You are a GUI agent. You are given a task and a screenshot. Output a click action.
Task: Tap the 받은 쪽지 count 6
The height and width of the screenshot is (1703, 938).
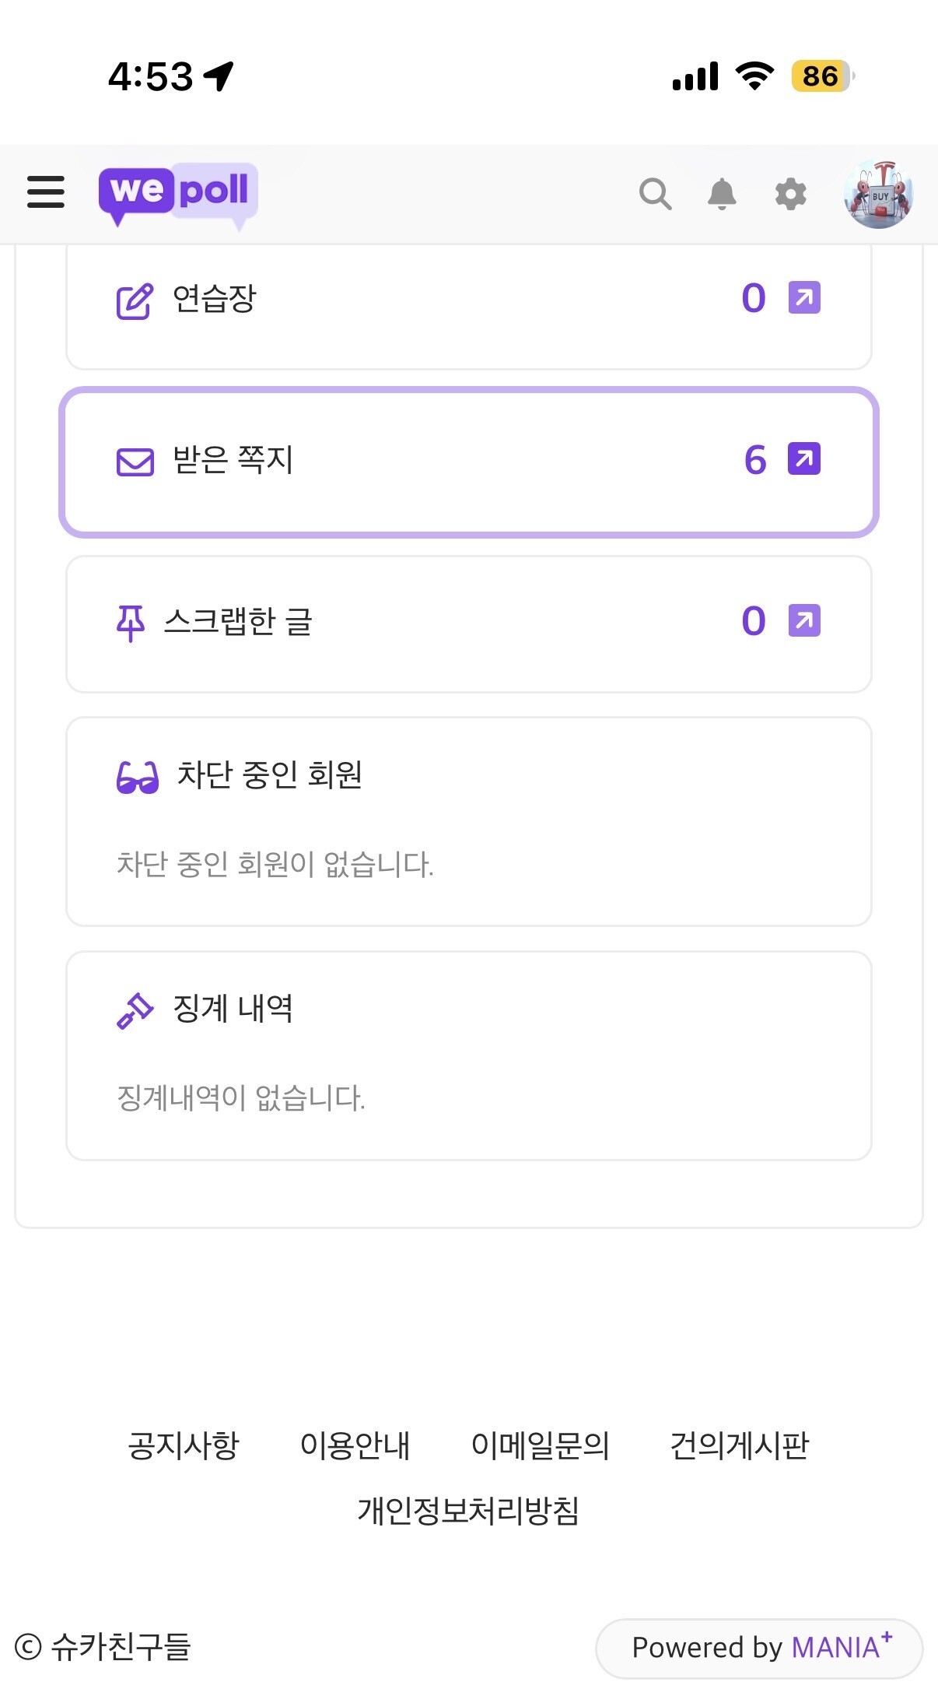pyautogui.click(x=755, y=460)
